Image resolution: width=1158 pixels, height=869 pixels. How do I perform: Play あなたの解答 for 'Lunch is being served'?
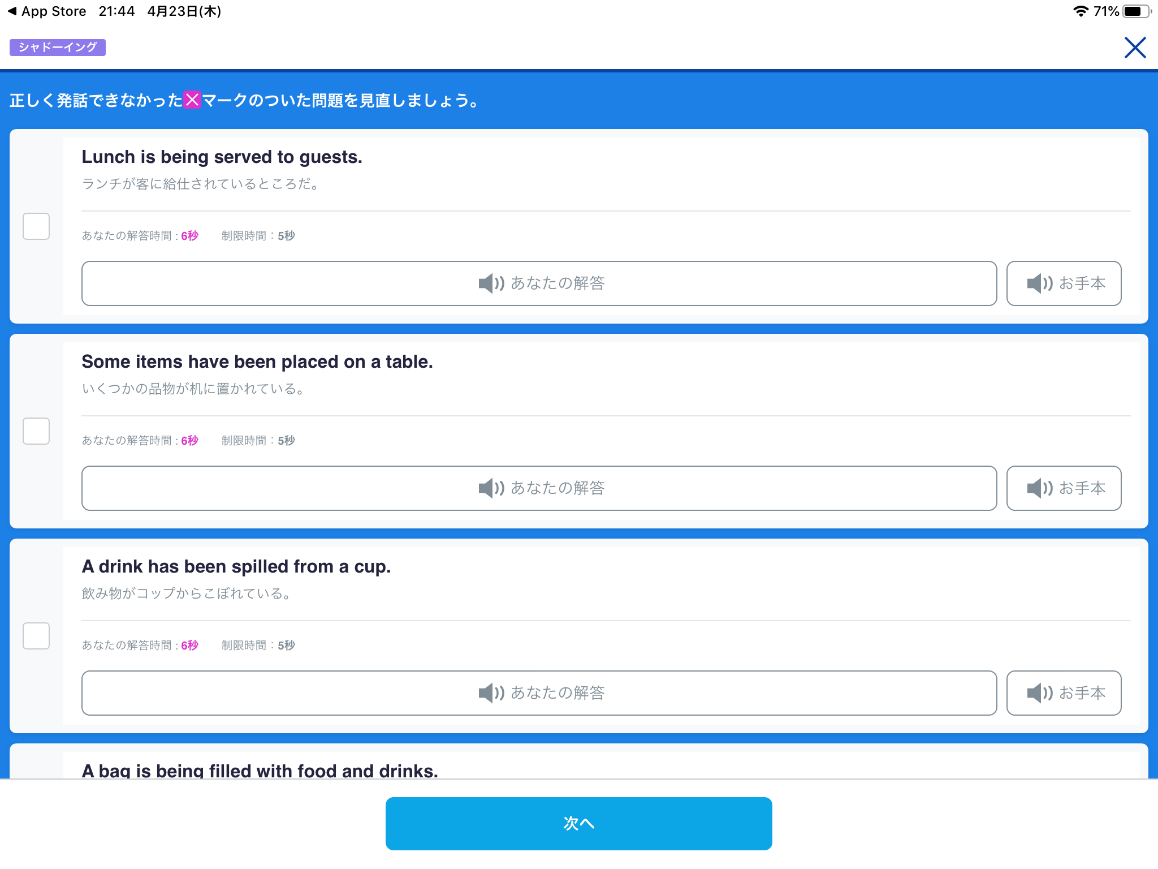click(x=539, y=283)
